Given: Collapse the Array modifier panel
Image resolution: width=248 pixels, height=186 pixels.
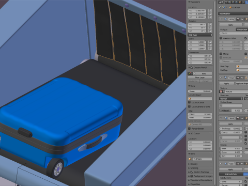Looking at the screenshot, I should point(221,19).
